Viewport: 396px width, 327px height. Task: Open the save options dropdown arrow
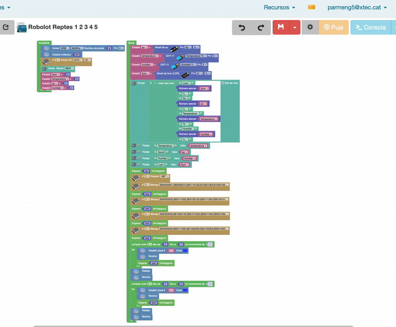pyautogui.click(x=295, y=27)
